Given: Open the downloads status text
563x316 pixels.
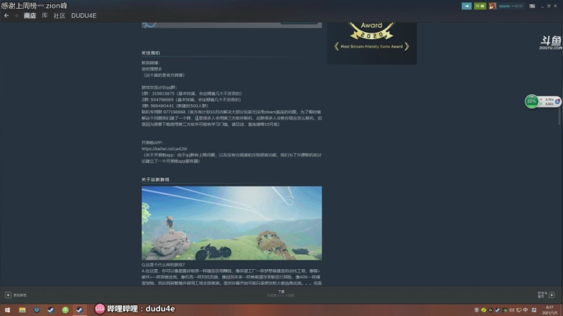Looking at the screenshot, I should [281, 293].
